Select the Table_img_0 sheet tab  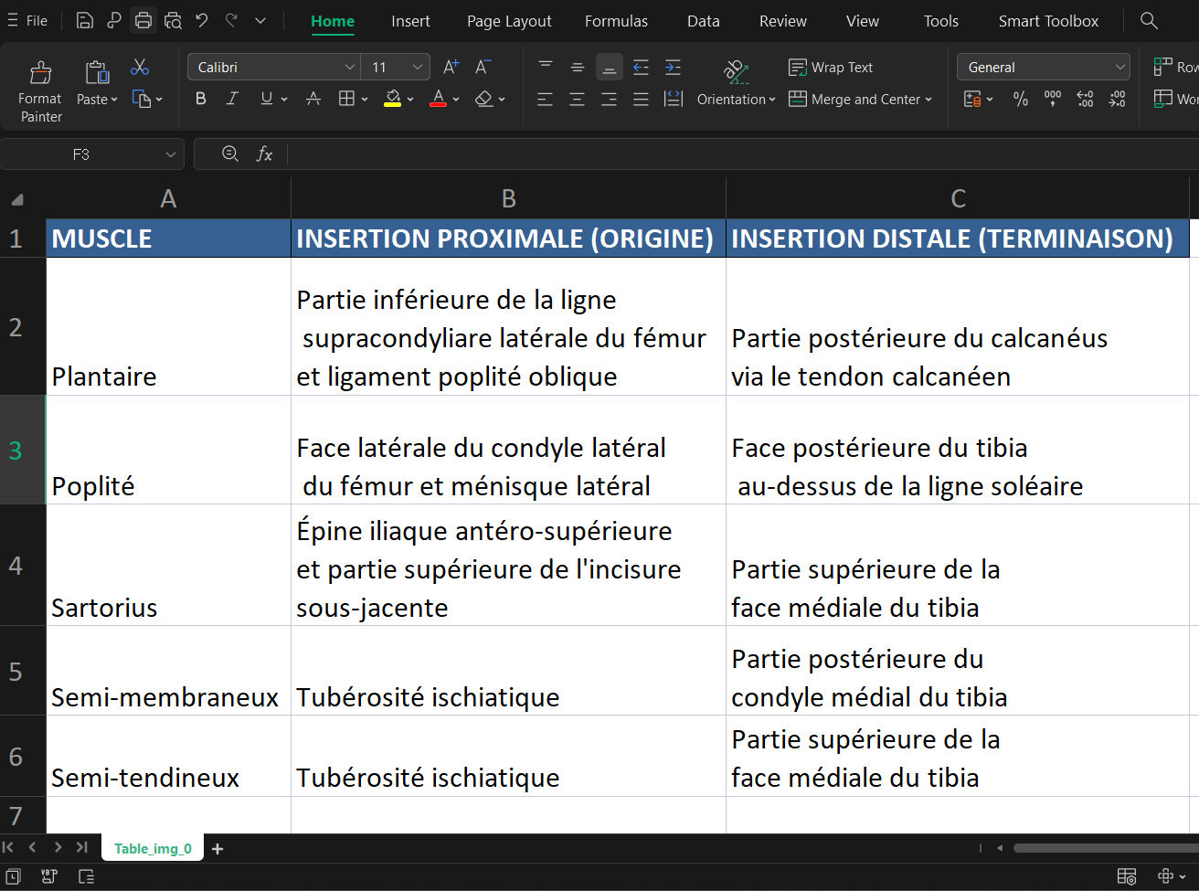152,848
